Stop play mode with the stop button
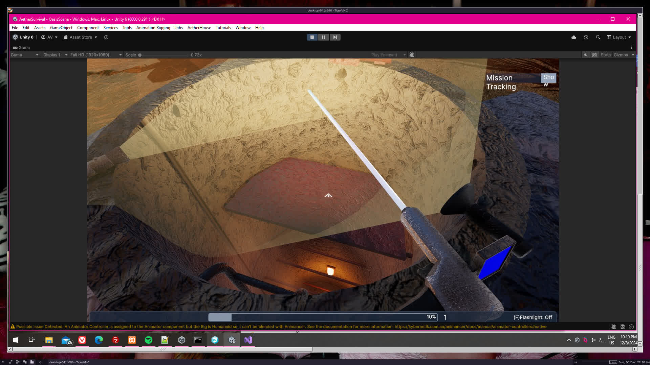The height and width of the screenshot is (365, 650). 312,37
